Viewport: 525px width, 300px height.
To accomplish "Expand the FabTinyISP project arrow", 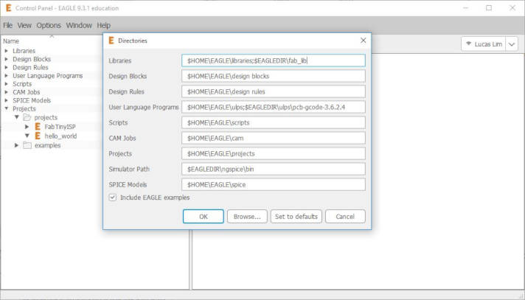I will (27, 127).
